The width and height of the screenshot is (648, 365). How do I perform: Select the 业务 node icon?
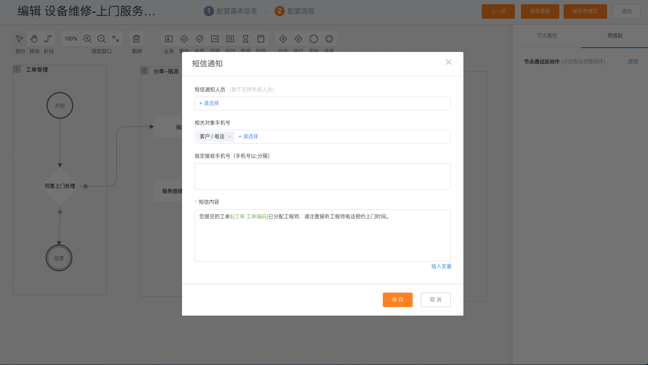[169, 39]
